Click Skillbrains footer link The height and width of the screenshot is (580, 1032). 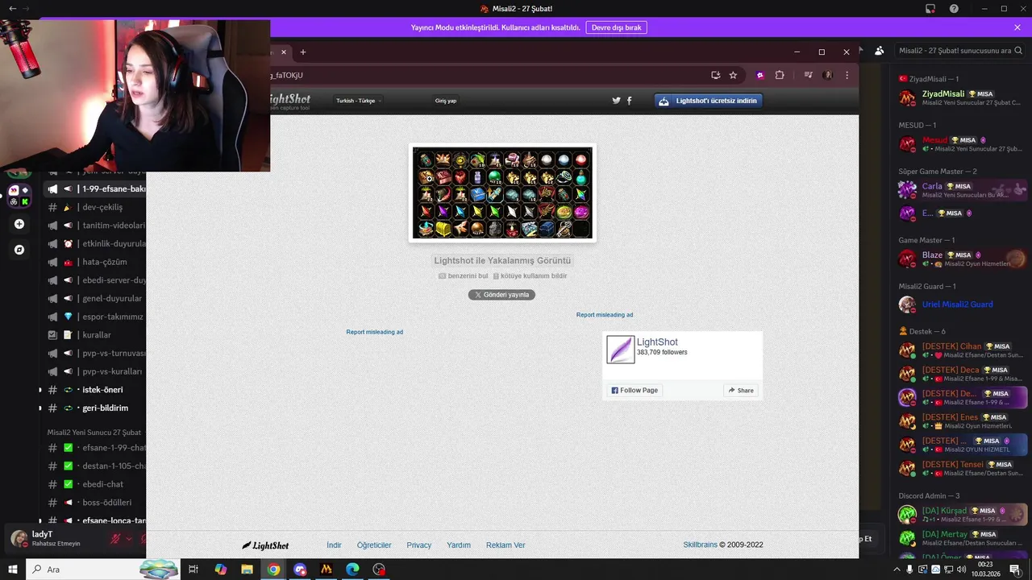click(700, 545)
